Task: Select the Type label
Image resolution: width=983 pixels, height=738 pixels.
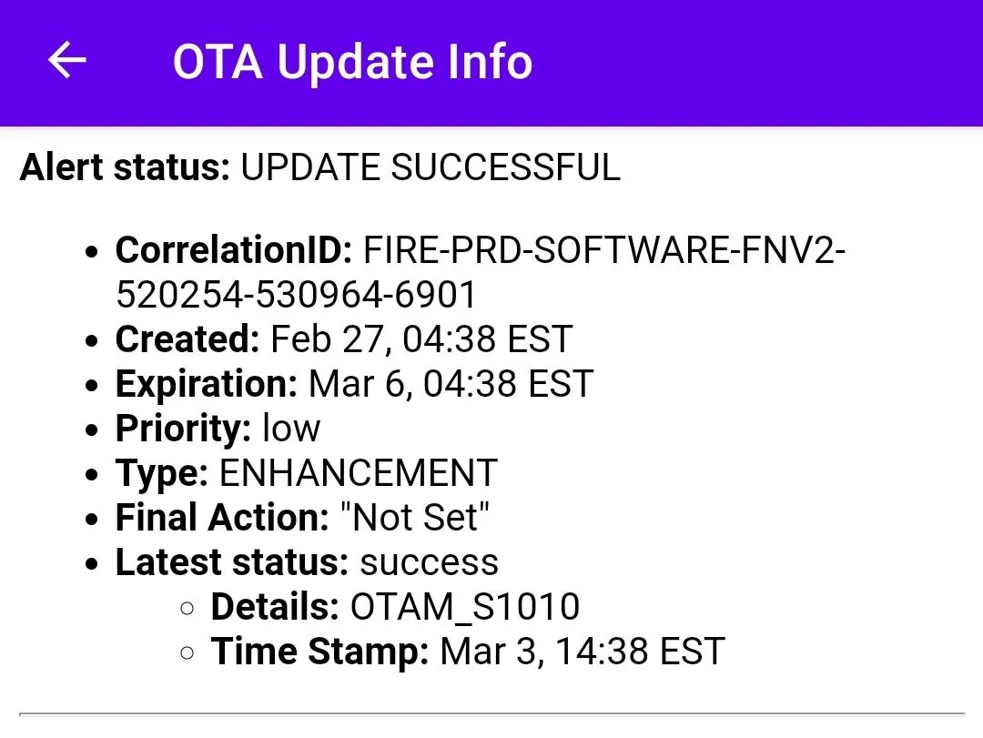Action: point(162,473)
